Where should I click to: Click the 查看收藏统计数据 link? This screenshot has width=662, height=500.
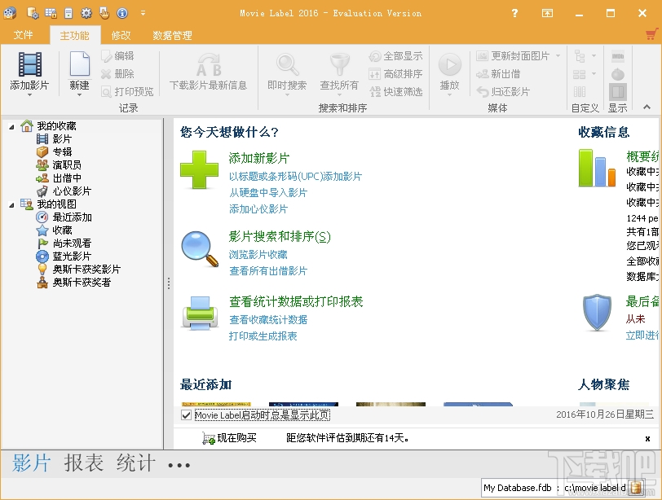(268, 319)
